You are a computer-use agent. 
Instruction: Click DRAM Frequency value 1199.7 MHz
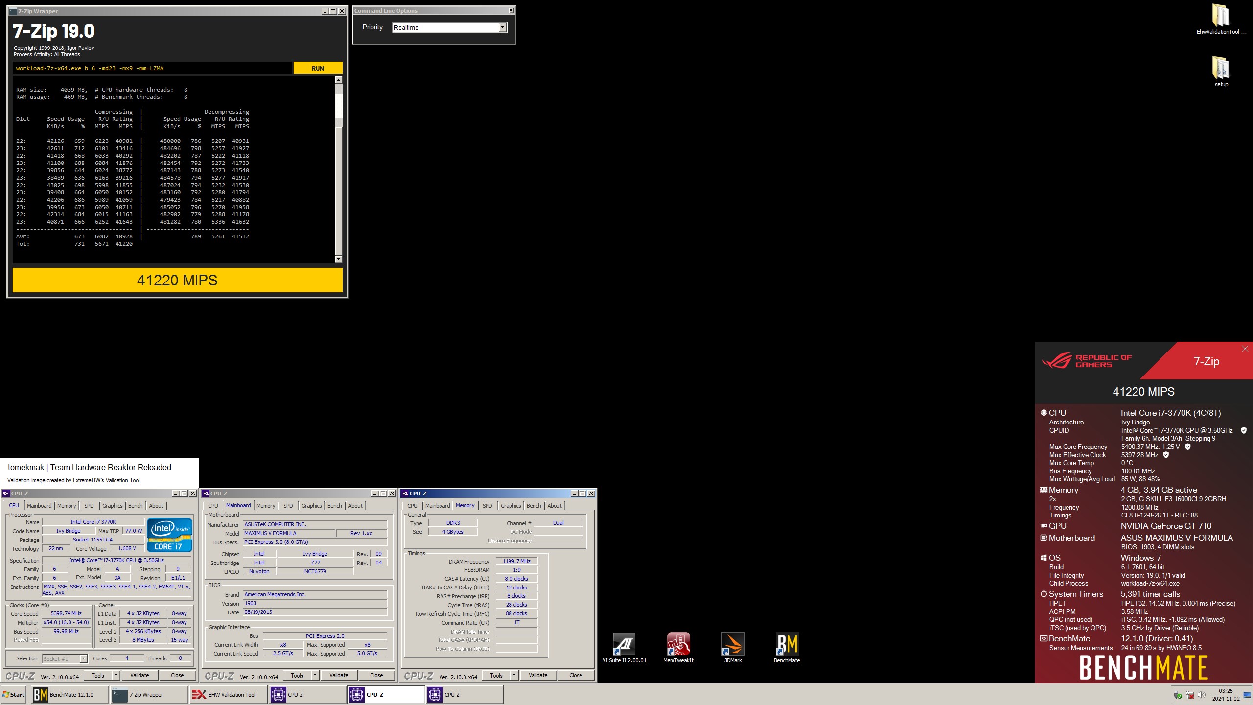[x=516, y=561]
